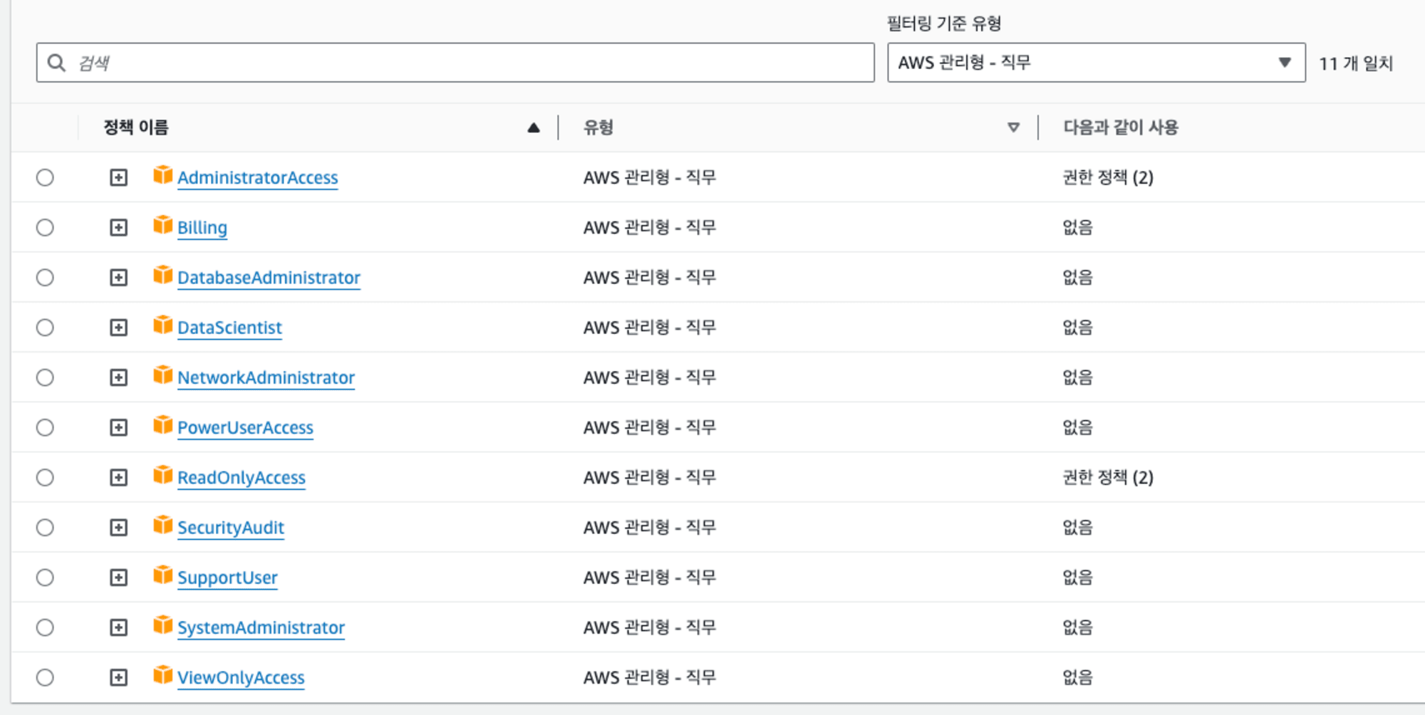Viewport: 1425px width, 715px height.
Task: Click the policy box icon next to SystemAdministrator
Action: [x=162, y=625]
